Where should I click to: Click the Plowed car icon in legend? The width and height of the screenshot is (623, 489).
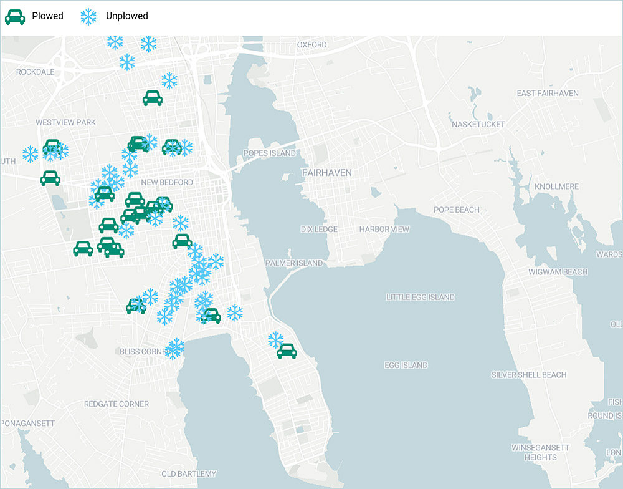tap(15, 16)
